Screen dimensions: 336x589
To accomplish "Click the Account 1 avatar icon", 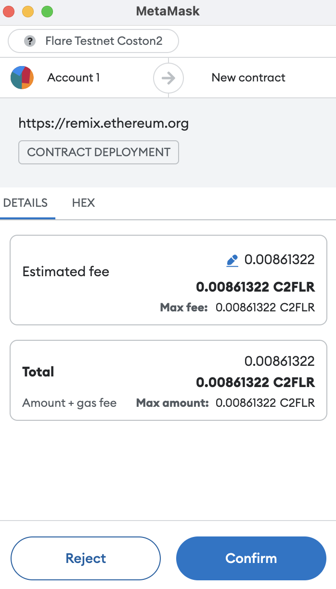I will [22, 78].
